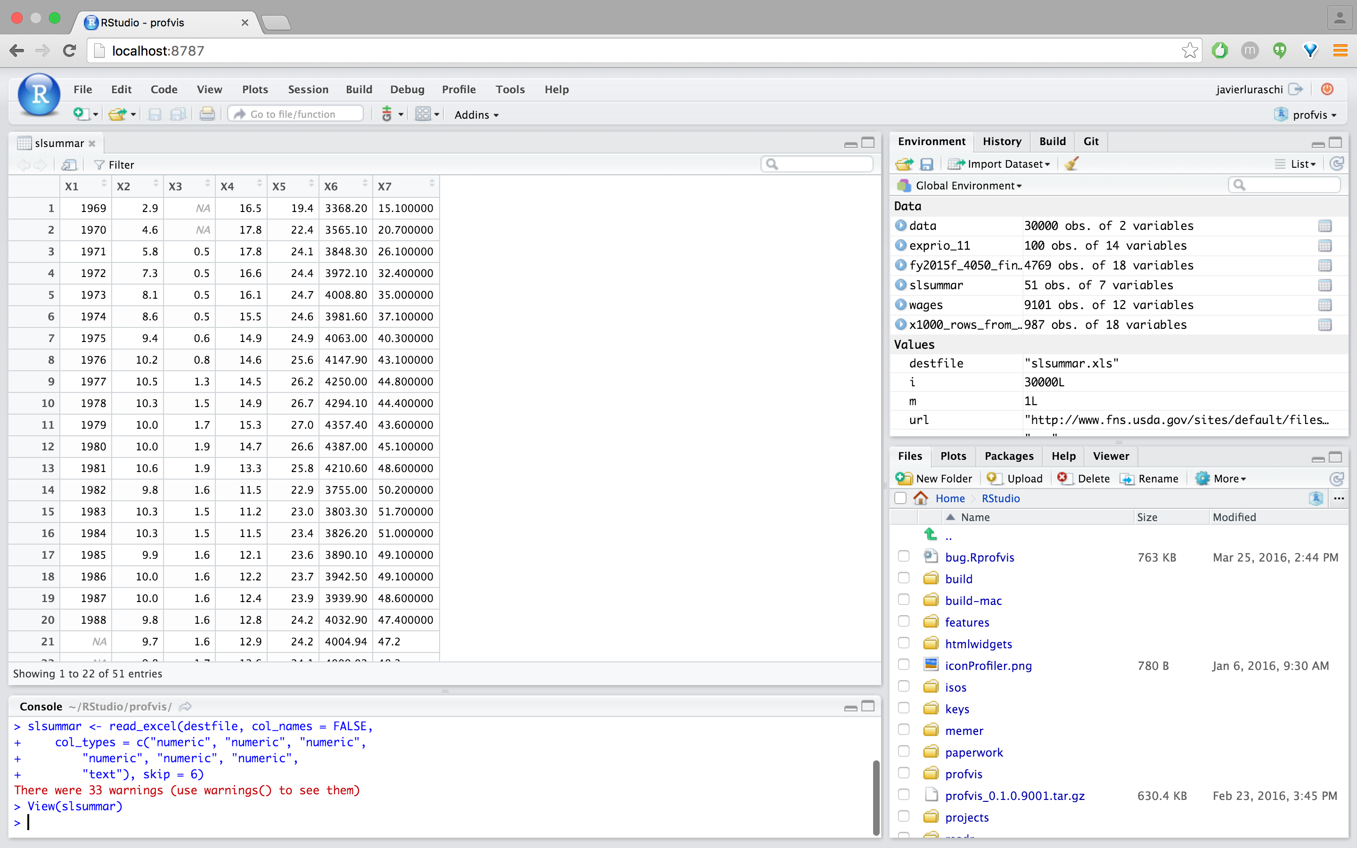The height and width of the screenshot is (848, 1357).
Task: Switch to the History tab
Action: tap(1001, 141)
